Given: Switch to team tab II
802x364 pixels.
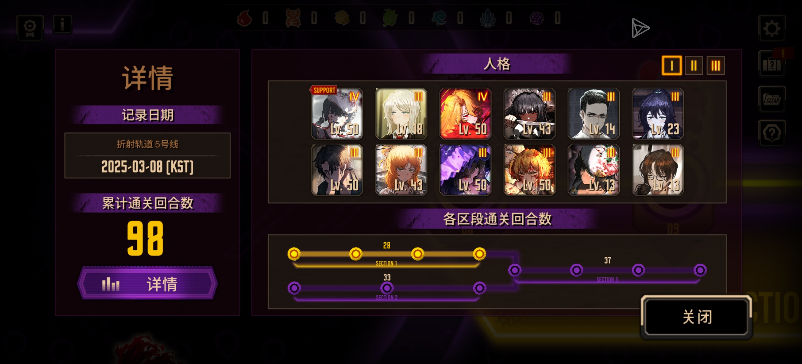Looking at the screenshot, I should pos(694,65).
